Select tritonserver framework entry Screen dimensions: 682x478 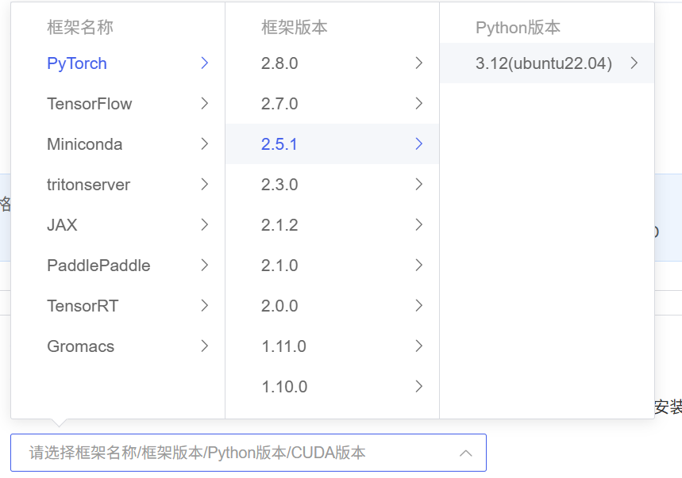click(x=118, y=185)
